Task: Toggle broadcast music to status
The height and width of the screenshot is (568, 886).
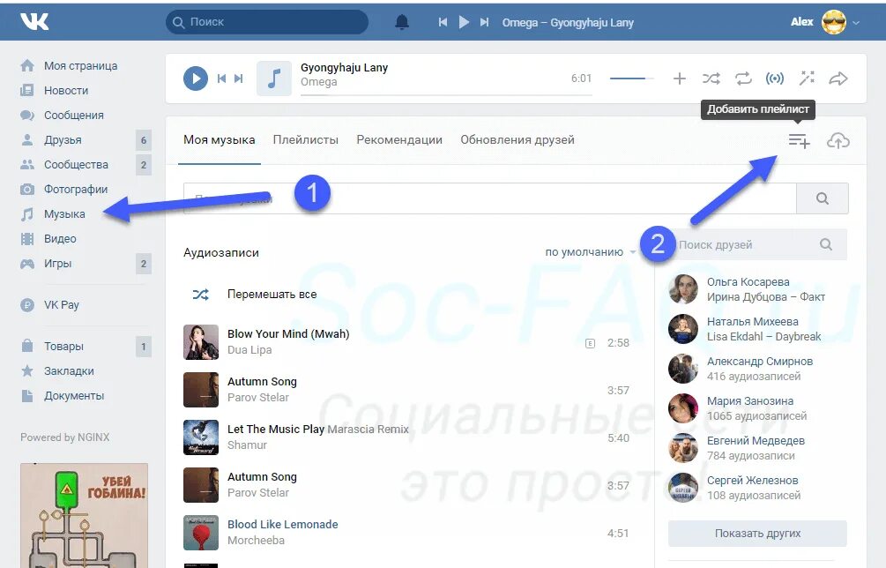Action: tap(775, 78)
